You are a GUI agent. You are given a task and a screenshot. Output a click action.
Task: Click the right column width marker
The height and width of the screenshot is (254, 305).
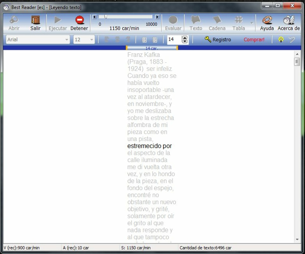click(x=177, y=48)
